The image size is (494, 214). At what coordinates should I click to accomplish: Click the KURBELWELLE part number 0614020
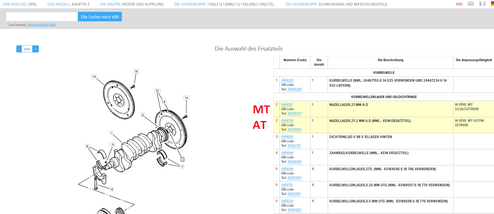(x=287, y=80)
